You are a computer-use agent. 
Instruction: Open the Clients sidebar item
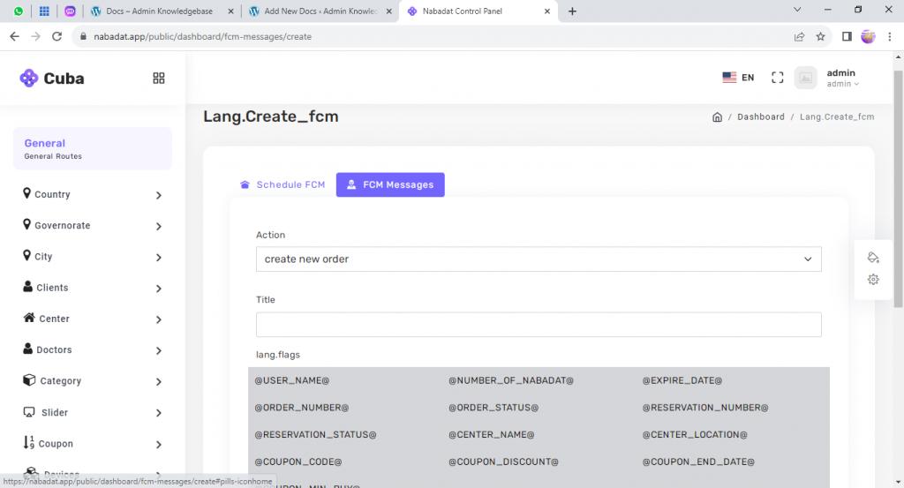93,288
